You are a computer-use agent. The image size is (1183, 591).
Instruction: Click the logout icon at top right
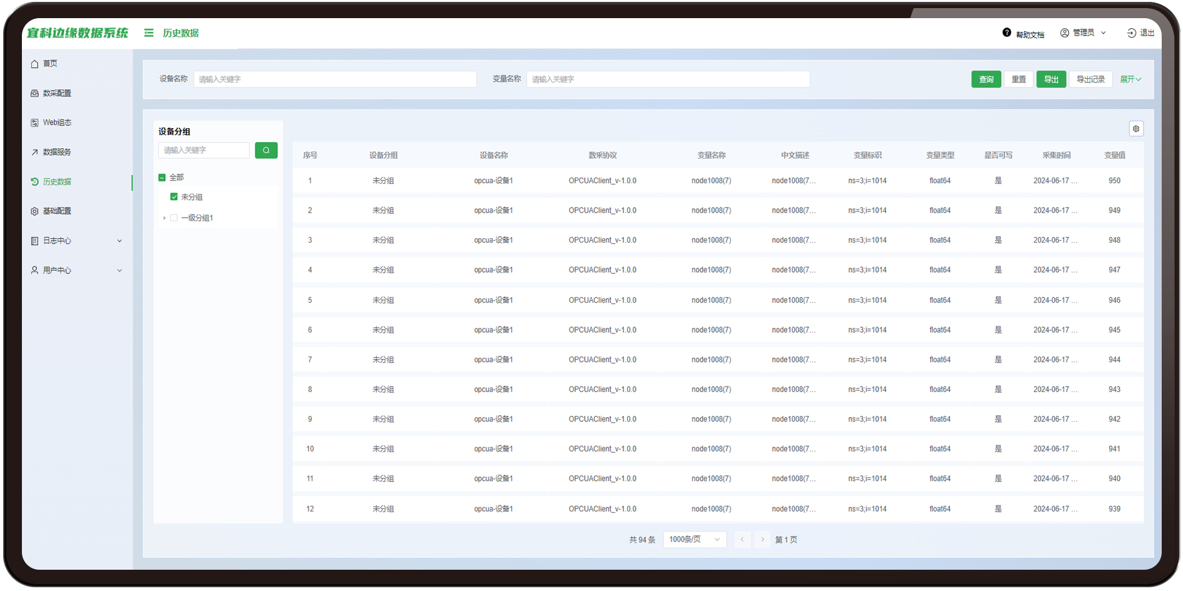(x=1131, y=33)
